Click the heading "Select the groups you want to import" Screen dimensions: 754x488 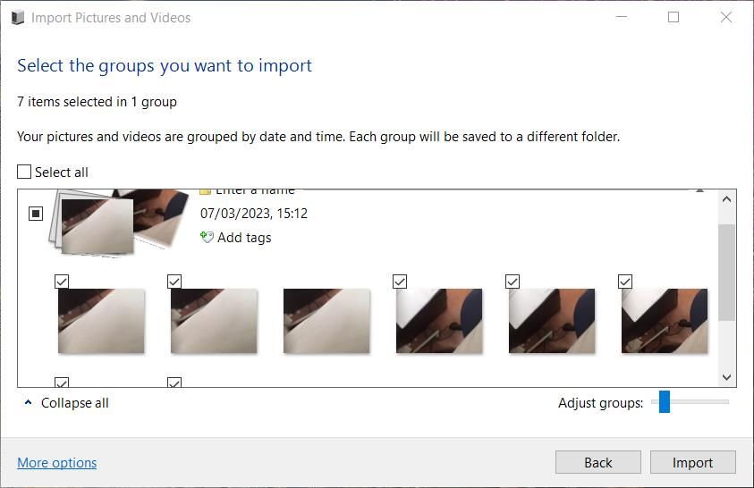click(x=165, y=66)
